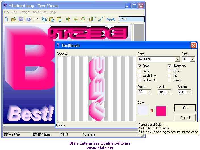Click the 'Ready' status text in dialog

tap(61, 125)
